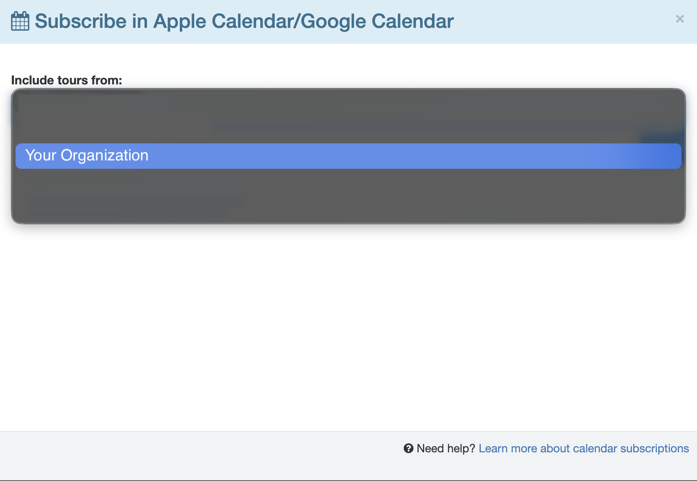Select the "Your Organization" dropdown option
697x481 pixels.
(x=348, y=156)
